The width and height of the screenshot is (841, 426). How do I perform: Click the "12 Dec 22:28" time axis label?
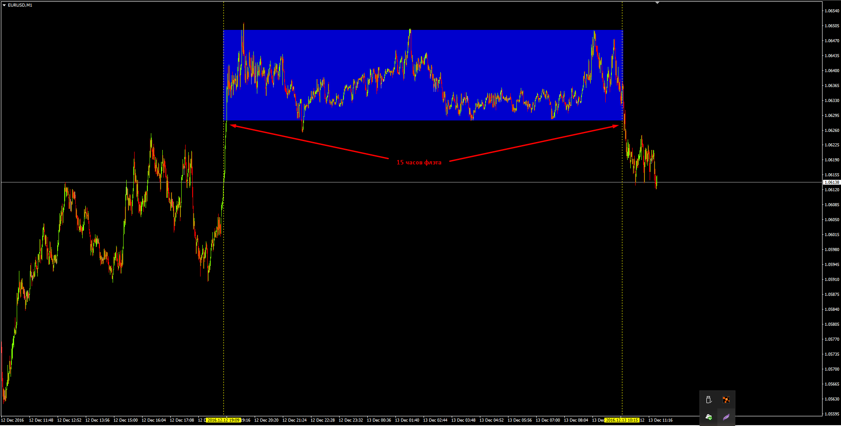(322, 420)
